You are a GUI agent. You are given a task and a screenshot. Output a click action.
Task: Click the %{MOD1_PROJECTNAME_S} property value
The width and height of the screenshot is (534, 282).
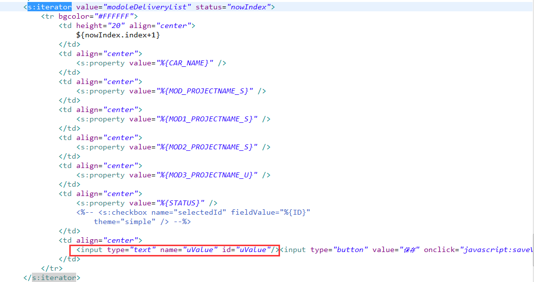coord(207,119)
